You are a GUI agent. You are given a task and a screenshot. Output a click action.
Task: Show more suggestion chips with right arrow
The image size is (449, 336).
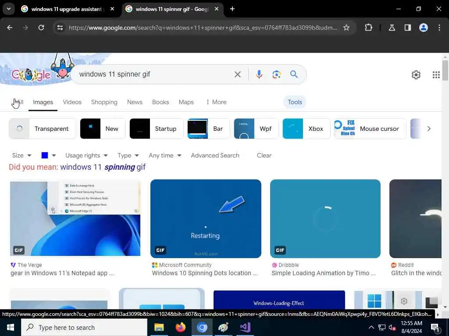[429, 129]
